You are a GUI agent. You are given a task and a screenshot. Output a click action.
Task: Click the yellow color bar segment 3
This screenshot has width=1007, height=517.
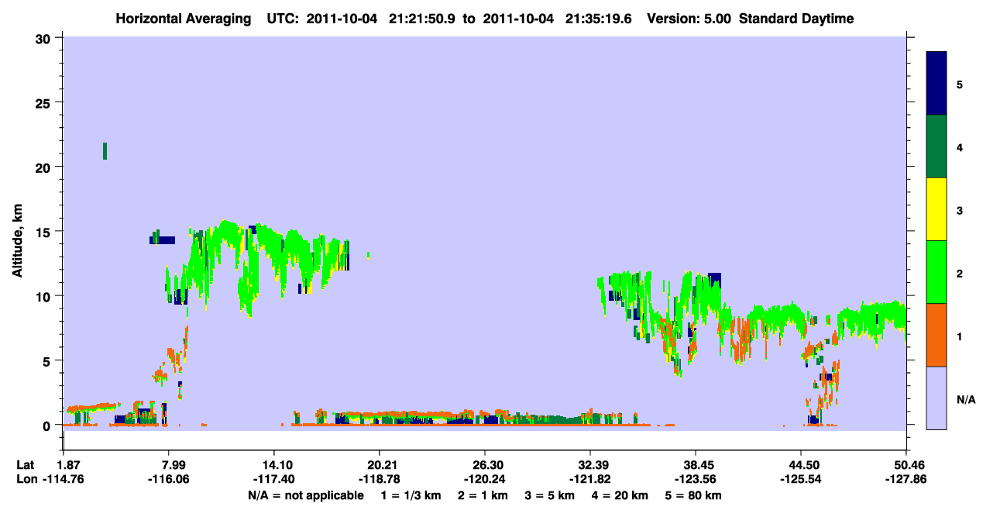coord(937,209)
